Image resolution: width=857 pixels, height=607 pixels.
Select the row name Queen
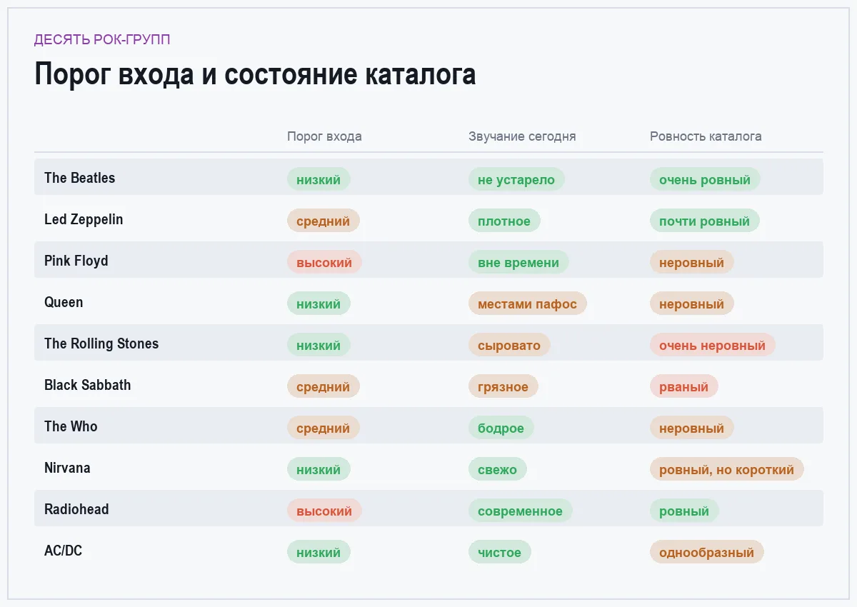pyautogui.click(x=64, y=302)
